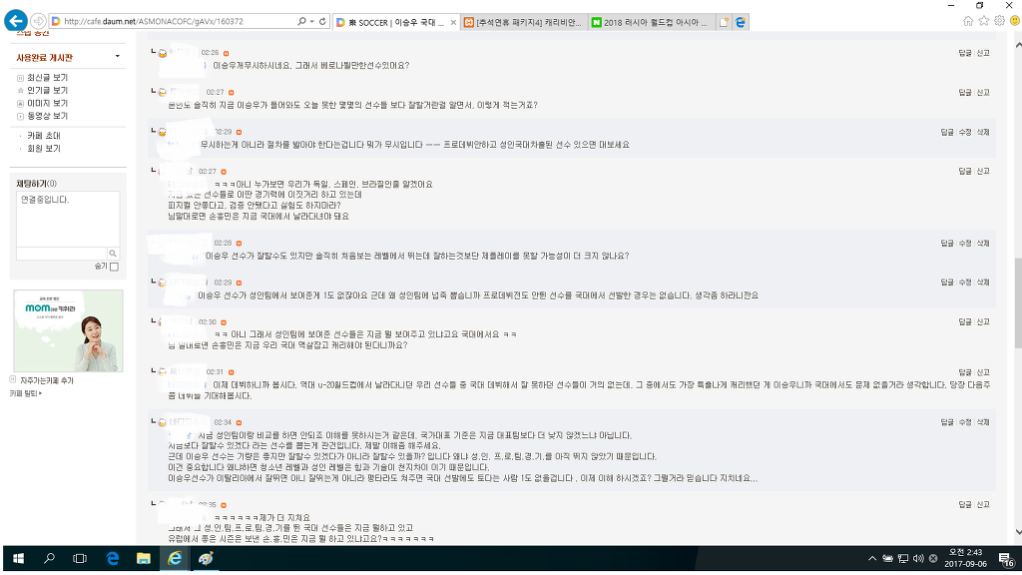Click 답글 on the 02:31 comment
Image resolution: width=1022 pixels, height=575 pixels.
965,372
